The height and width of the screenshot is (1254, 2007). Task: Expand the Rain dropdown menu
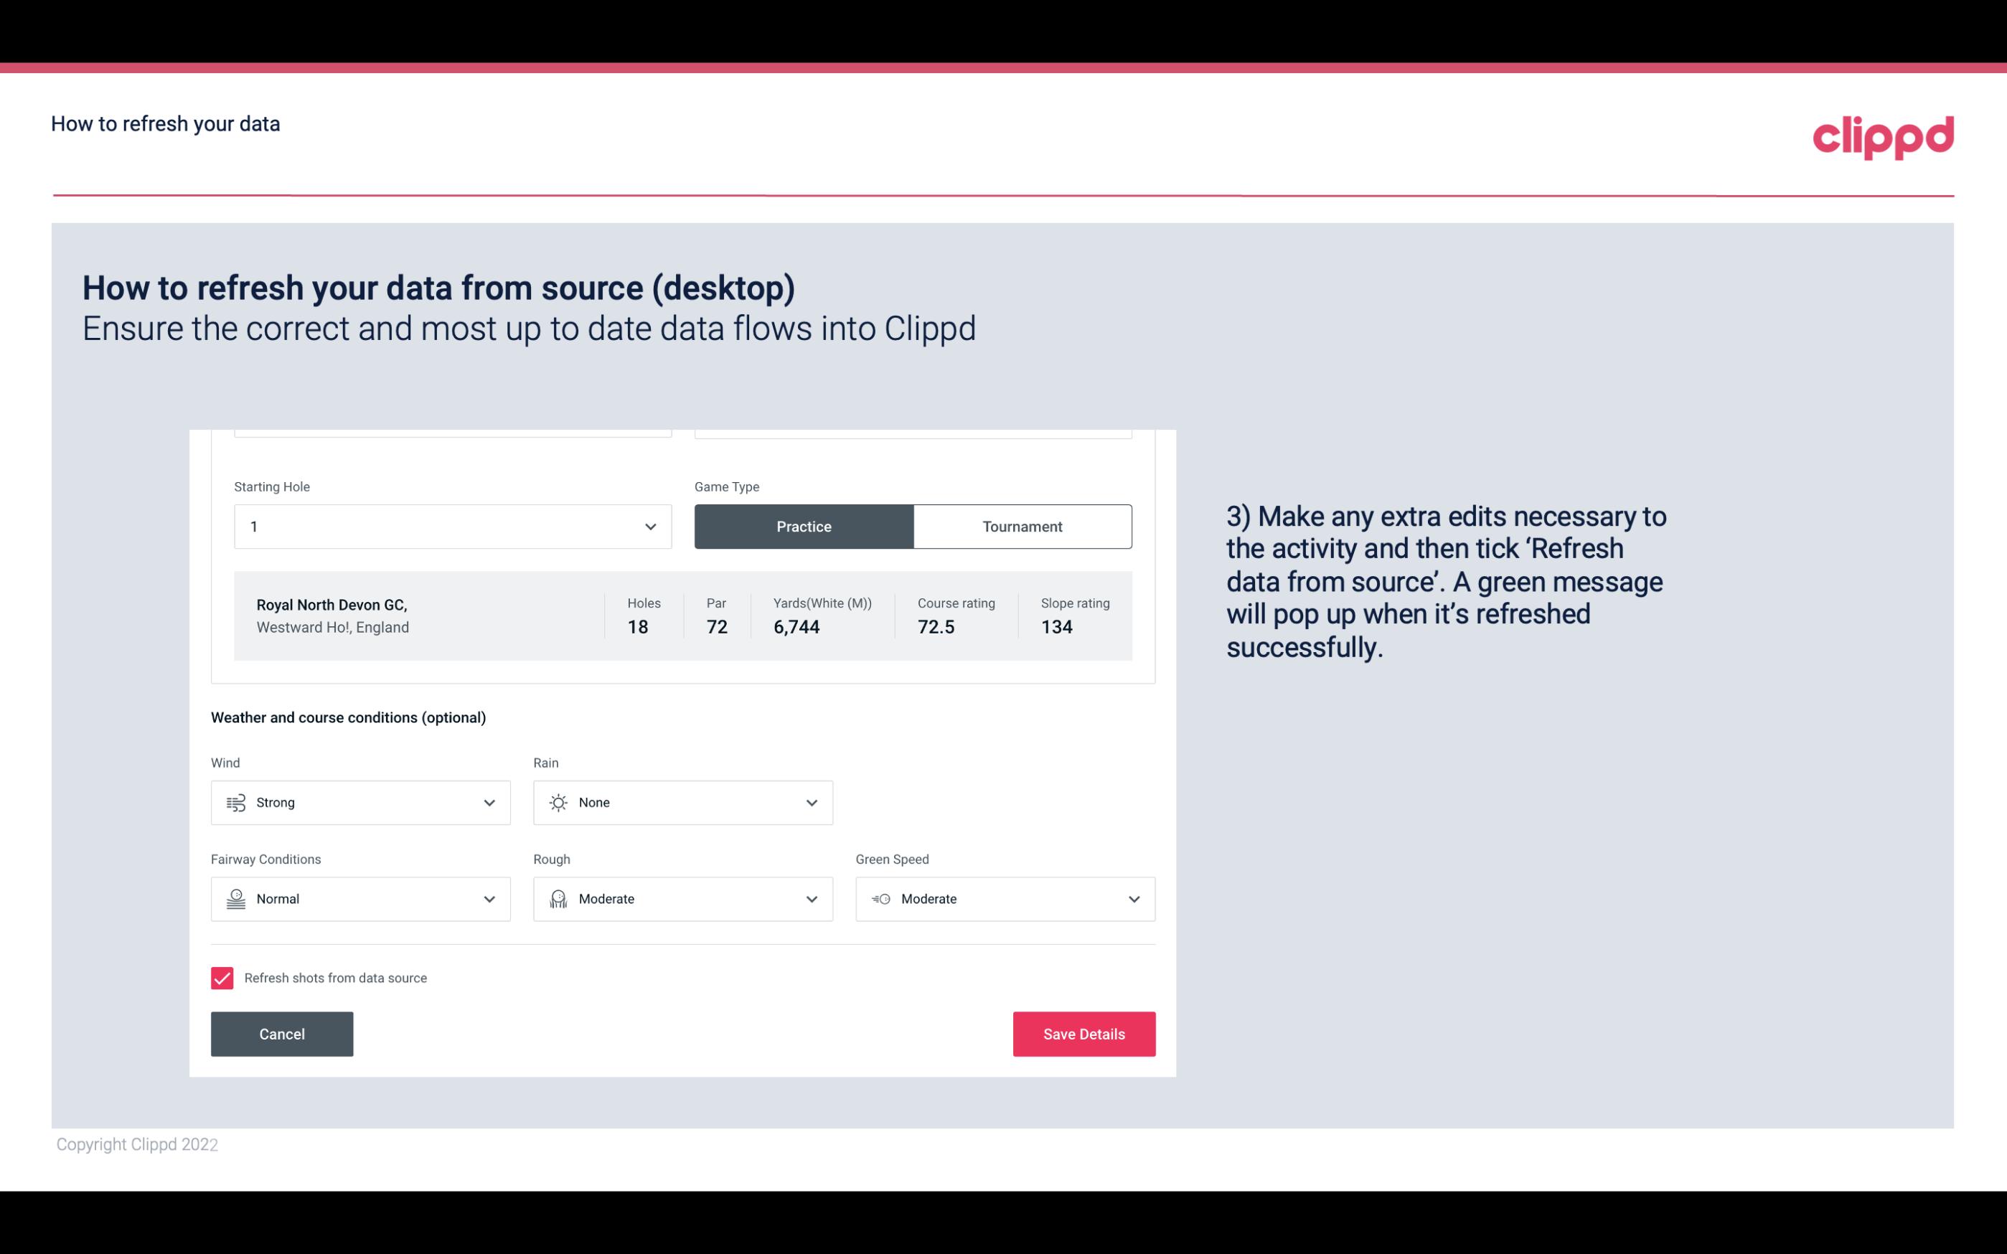pyautogui.click(x=811, y=802)
